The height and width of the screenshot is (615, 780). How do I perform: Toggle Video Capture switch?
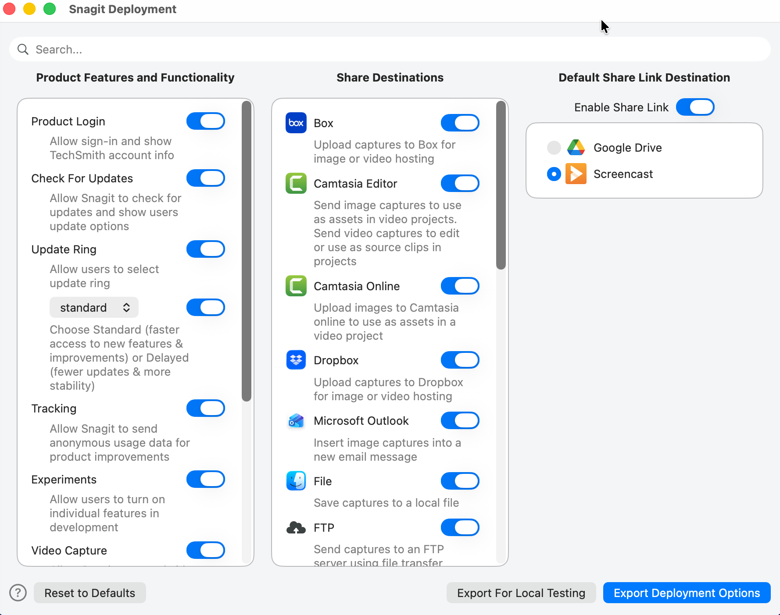tap(206, 550)
